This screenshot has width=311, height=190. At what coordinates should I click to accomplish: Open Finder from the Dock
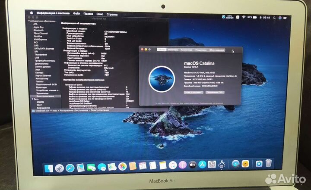[x=48, y=168]
